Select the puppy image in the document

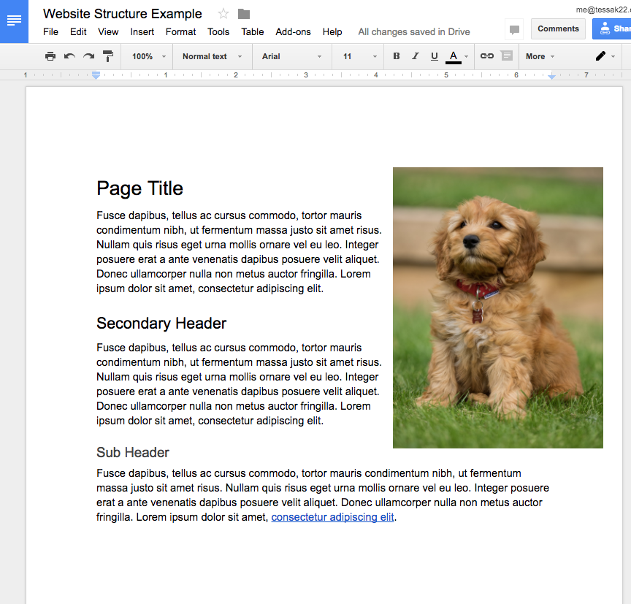(x=498, y=307)
